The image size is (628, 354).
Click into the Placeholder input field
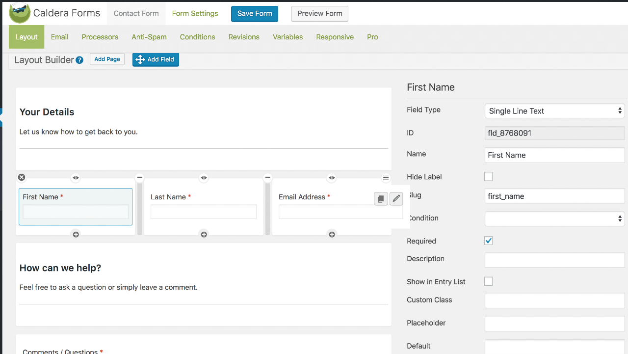[x=554, y=324]
